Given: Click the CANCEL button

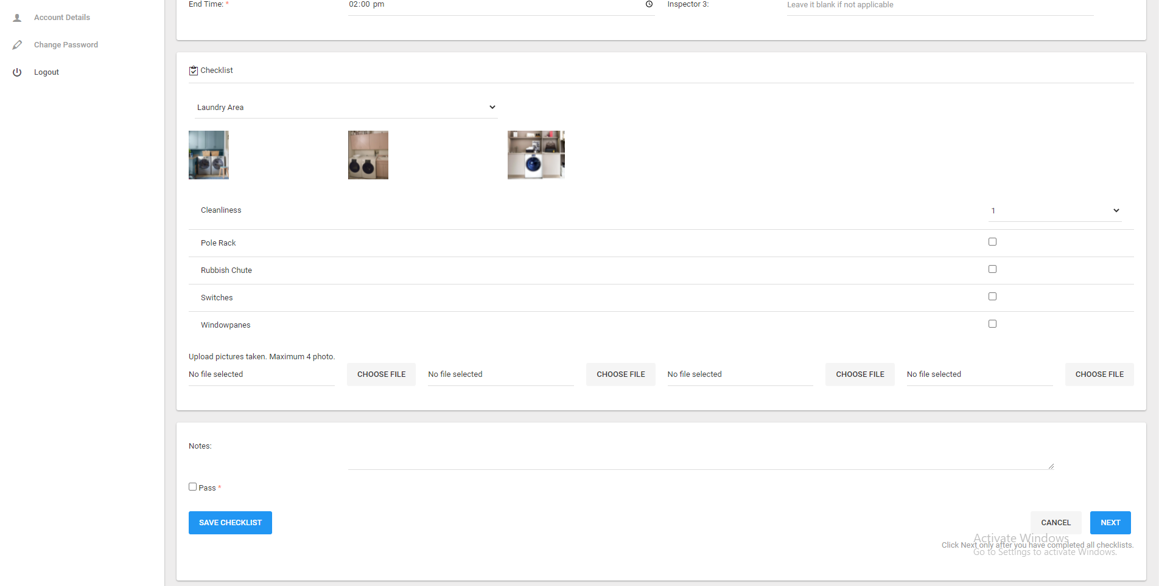Looking at the screenshot, I should pyautogui.click(x=1056, y=523).
